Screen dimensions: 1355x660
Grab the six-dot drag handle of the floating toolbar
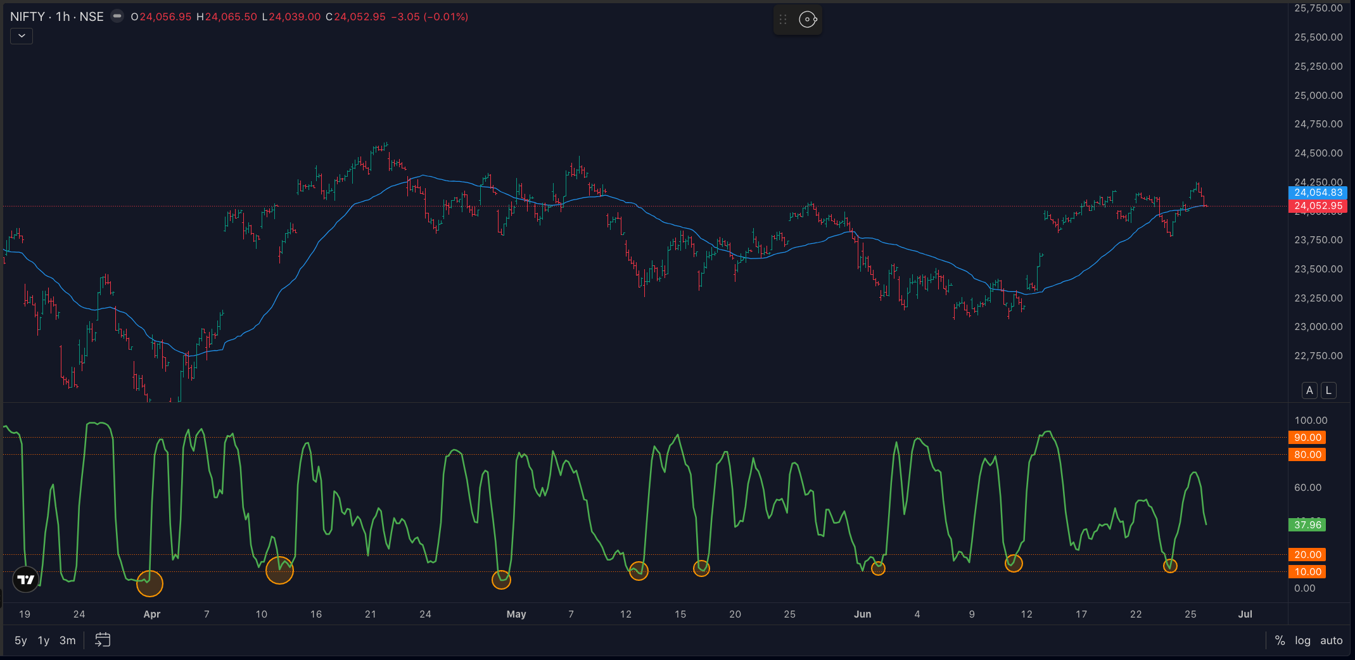pyautogui.click(x=783, y=20)
